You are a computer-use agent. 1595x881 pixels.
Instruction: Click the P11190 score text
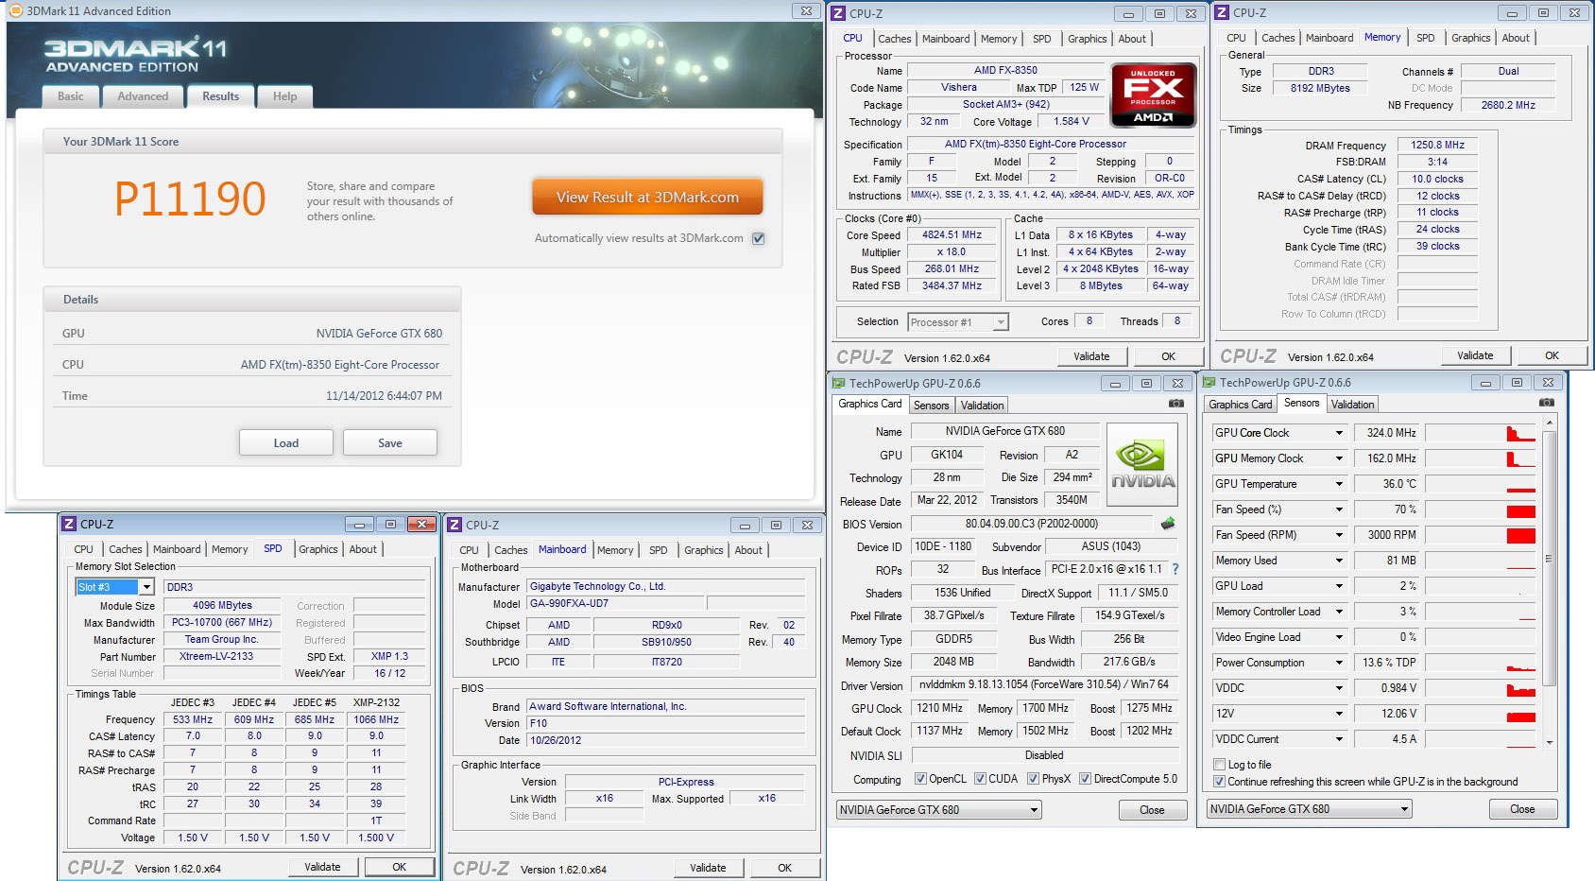pyautogui.click(x=190, y=199)
